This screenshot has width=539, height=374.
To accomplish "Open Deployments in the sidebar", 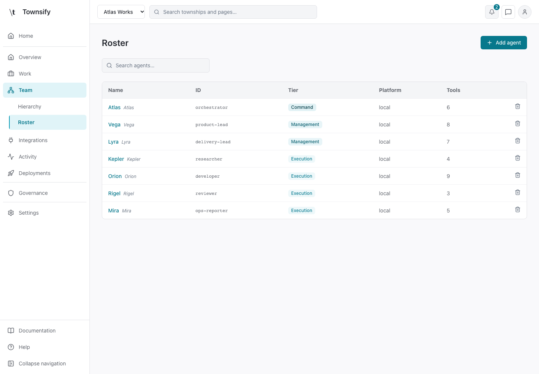I will click(x=45, y=173).
